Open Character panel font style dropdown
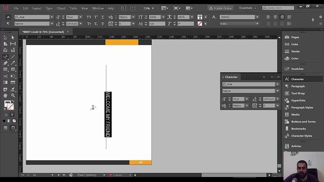 click(x=277, y=91)
